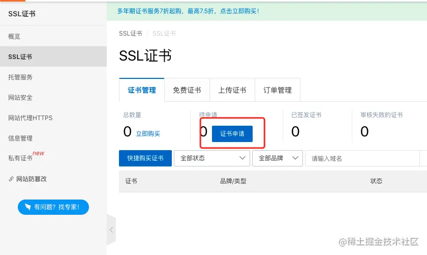
Task: Click the link icon beside 网站防篡改
Action: coord(11,179)
